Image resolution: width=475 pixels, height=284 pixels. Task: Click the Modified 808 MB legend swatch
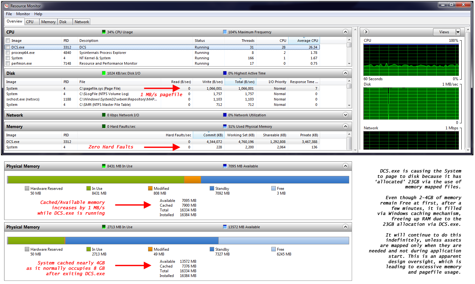coord(150,188)
